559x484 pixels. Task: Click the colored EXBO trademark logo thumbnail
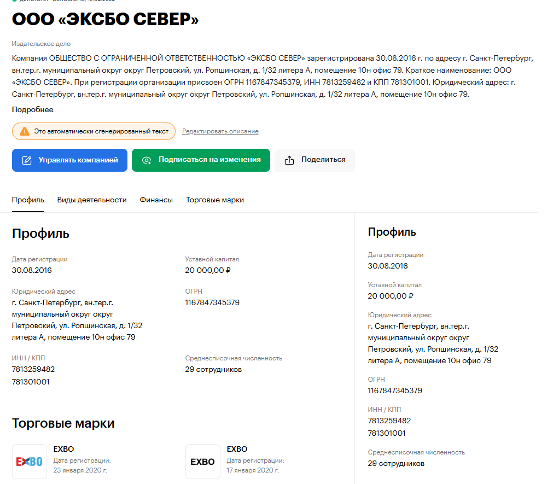click(29, 462)
